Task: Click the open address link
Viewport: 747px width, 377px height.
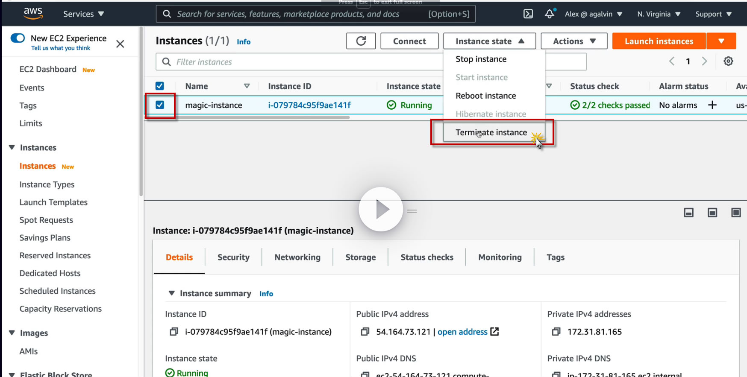Action: click(462, 332)
